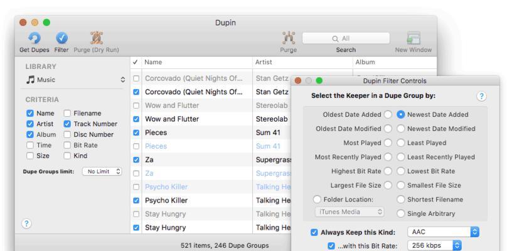
Task: Open the Filter toolbar icon
Action: [x=61, y=38]
